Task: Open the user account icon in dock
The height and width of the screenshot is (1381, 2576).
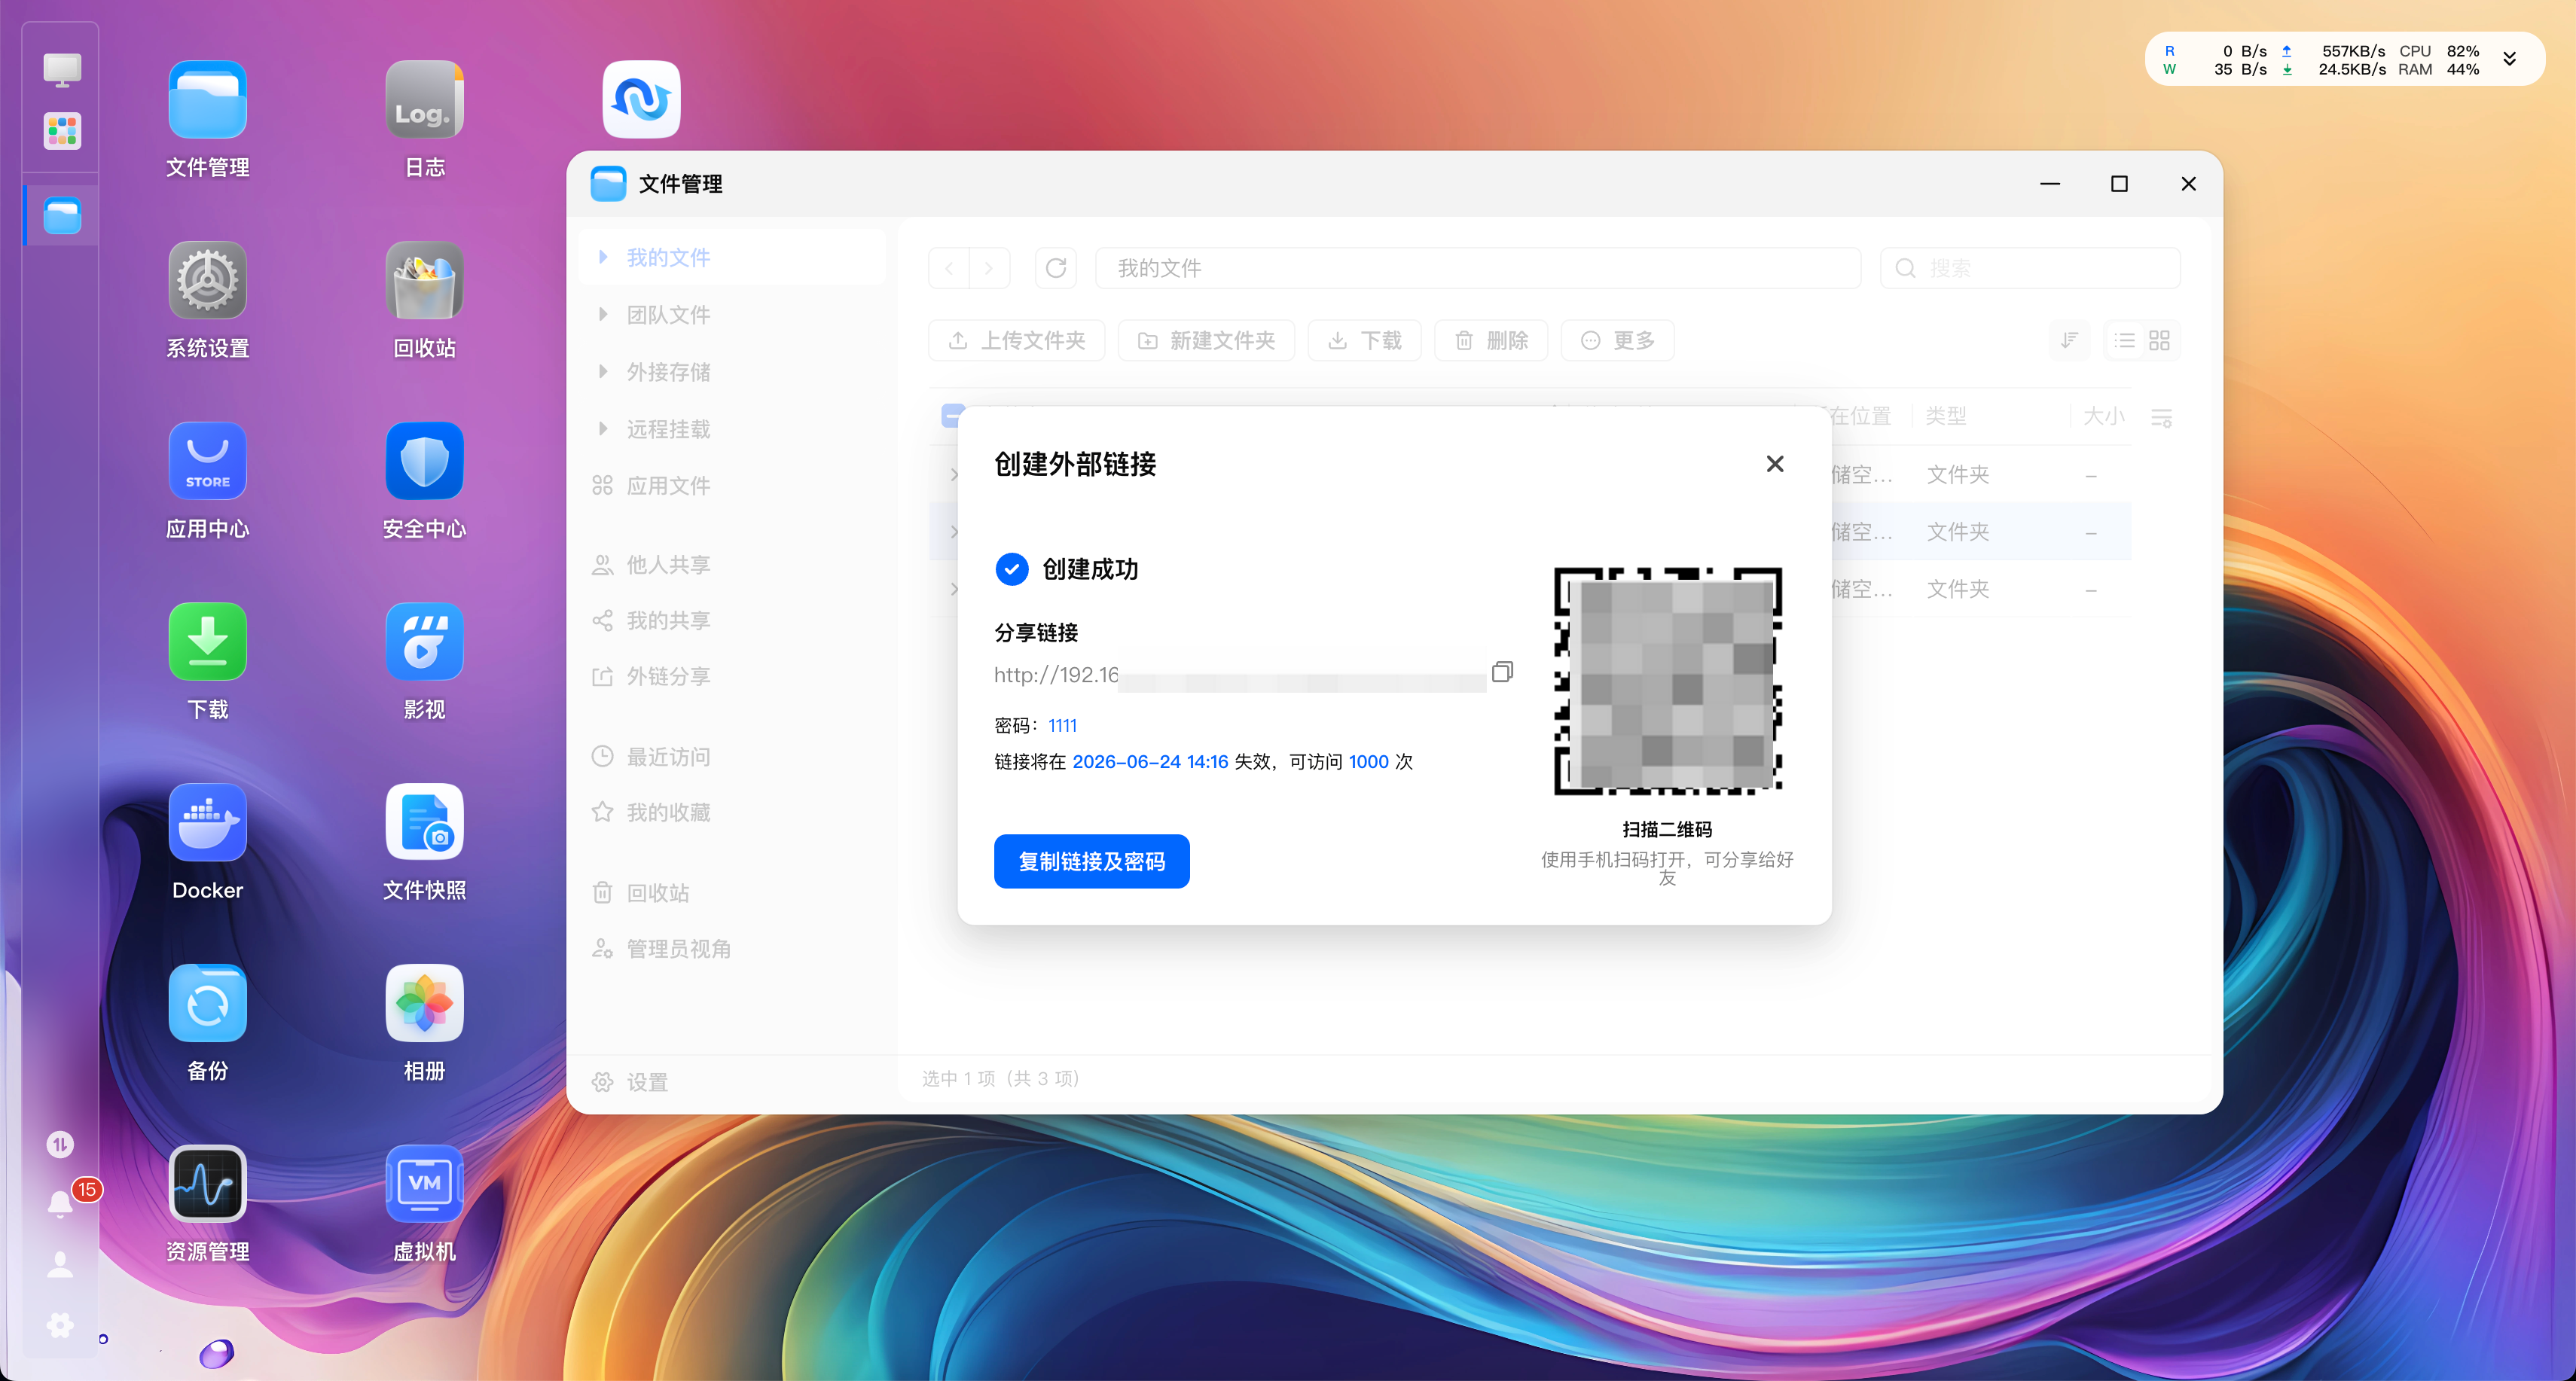Action: coord(61,1265)
